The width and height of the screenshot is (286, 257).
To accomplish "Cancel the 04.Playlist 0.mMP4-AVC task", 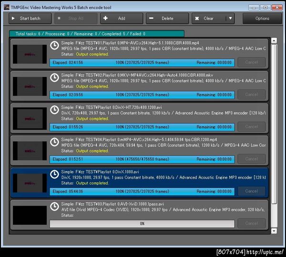I will (x=252, y=159).
